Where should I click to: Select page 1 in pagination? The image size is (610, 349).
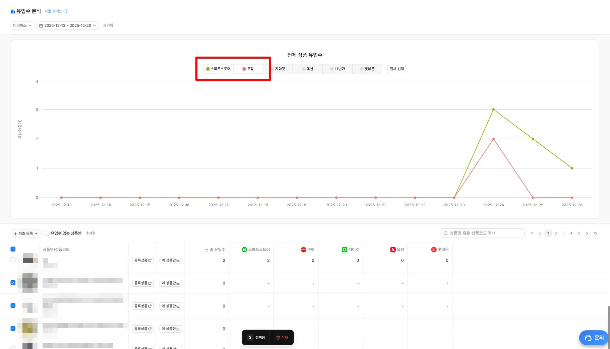click(x=548, y=233)
